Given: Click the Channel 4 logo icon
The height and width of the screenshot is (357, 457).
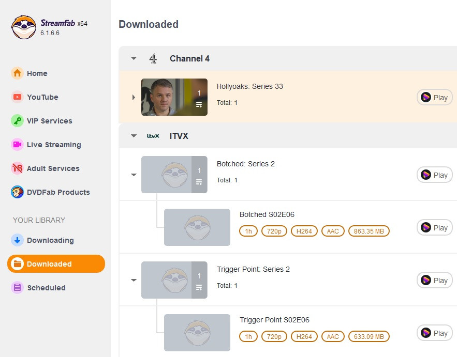Looking at the screenshot, I should pyautogui.click(x=153, y=58).
